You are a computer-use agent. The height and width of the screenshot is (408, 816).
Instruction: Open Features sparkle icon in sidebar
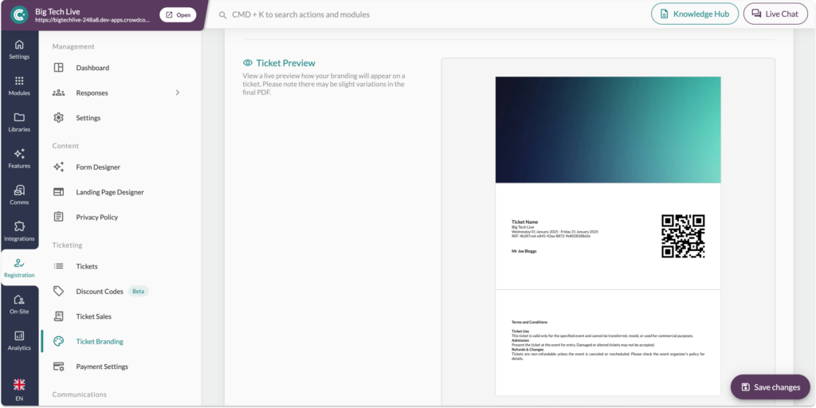[19, 155]
